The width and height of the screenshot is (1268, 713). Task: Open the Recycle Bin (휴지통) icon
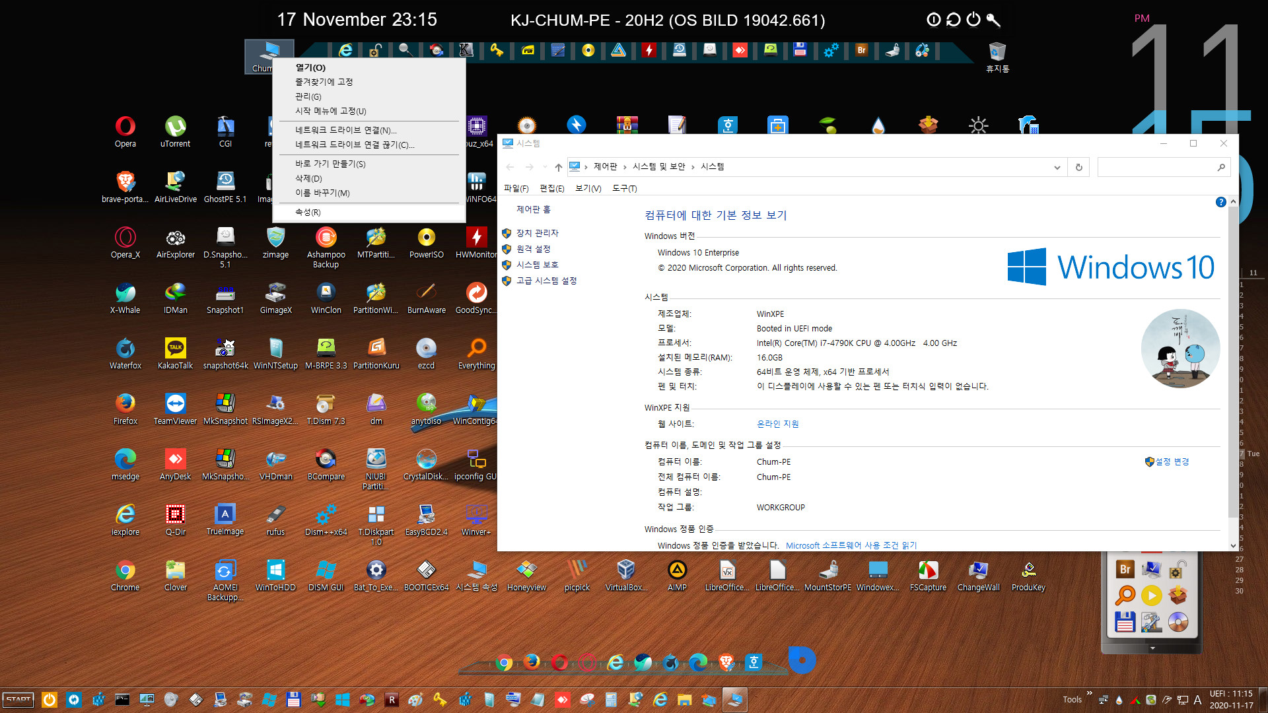pyautogui.click(x=997, y=57)
